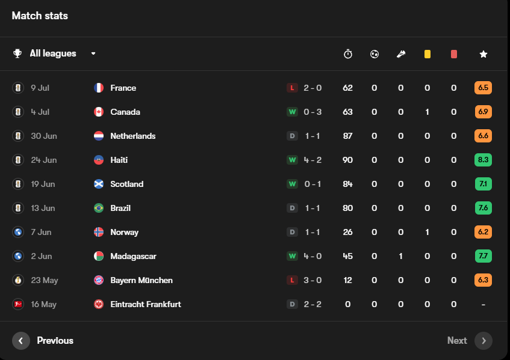Click the assists boot icon
Viewport: 510px width, 360px height.
[401, 54]
